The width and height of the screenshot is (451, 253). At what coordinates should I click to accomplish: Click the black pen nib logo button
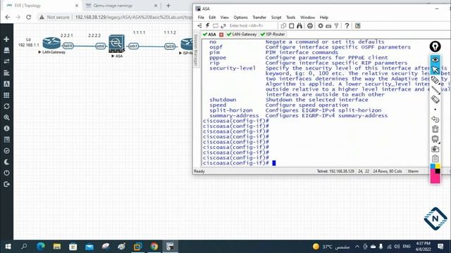click(435, 46)
